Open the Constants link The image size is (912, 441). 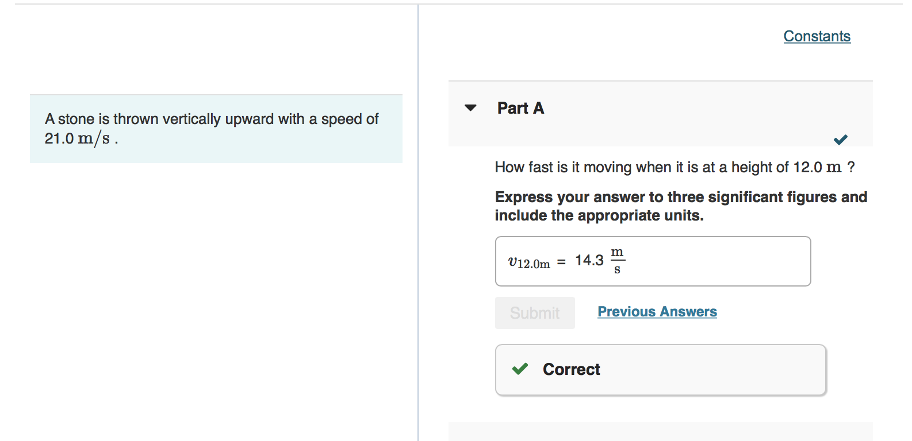817,36
